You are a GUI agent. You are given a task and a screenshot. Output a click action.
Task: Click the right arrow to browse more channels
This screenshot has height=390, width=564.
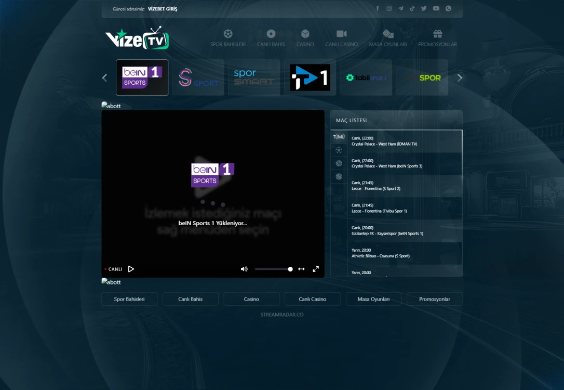pos(460,77)
